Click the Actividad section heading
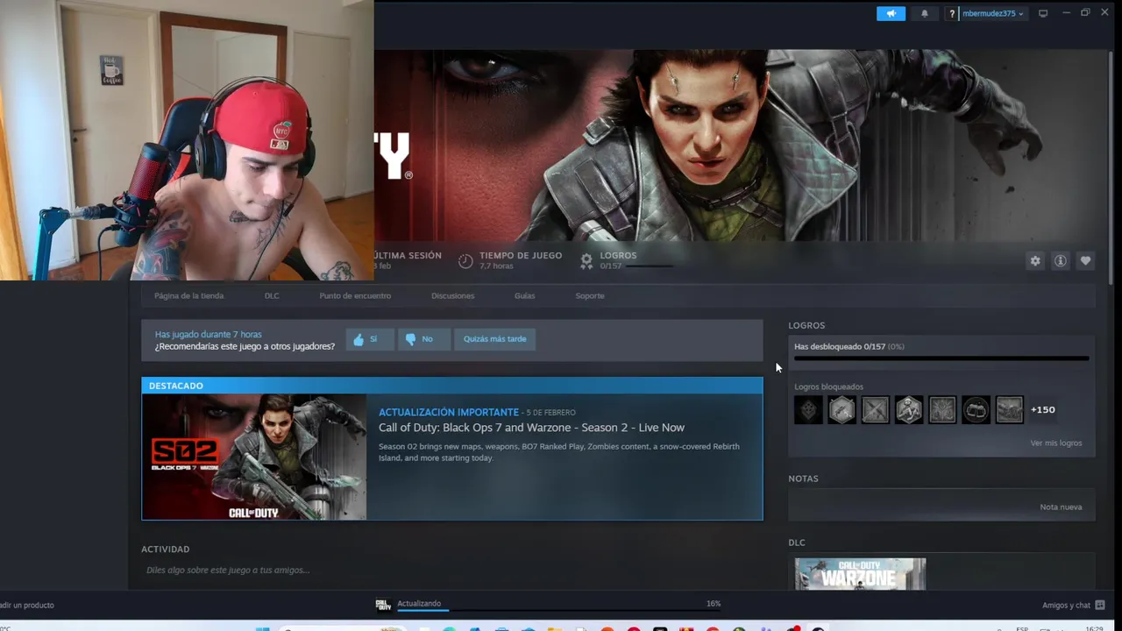 165,549
